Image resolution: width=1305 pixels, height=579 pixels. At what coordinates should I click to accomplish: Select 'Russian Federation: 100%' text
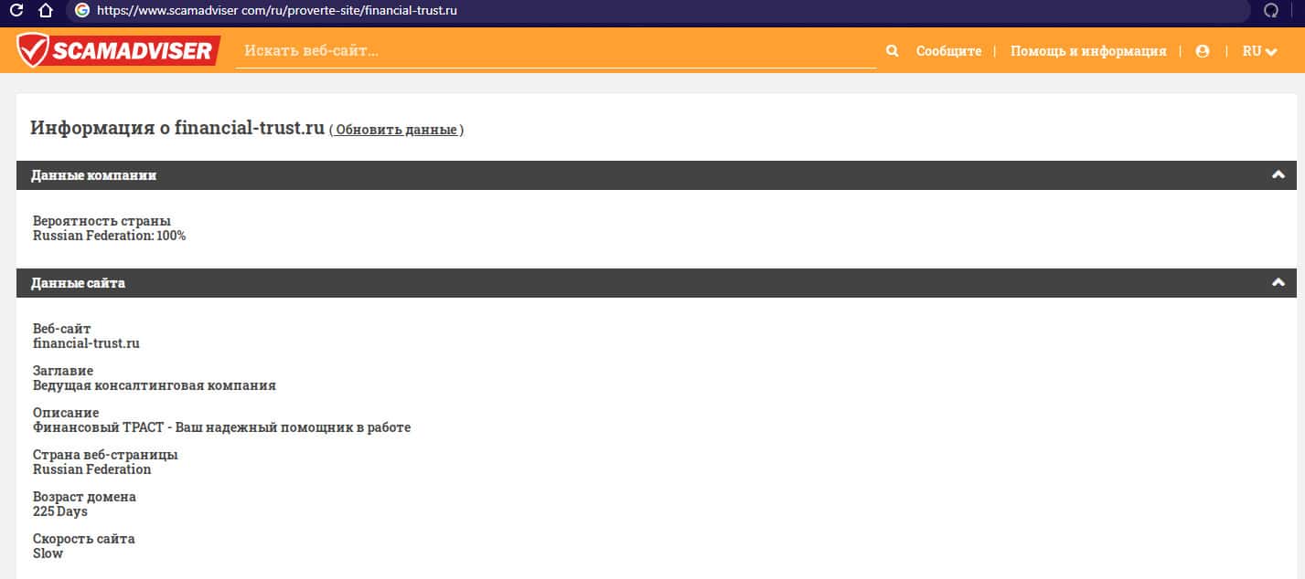110,236
